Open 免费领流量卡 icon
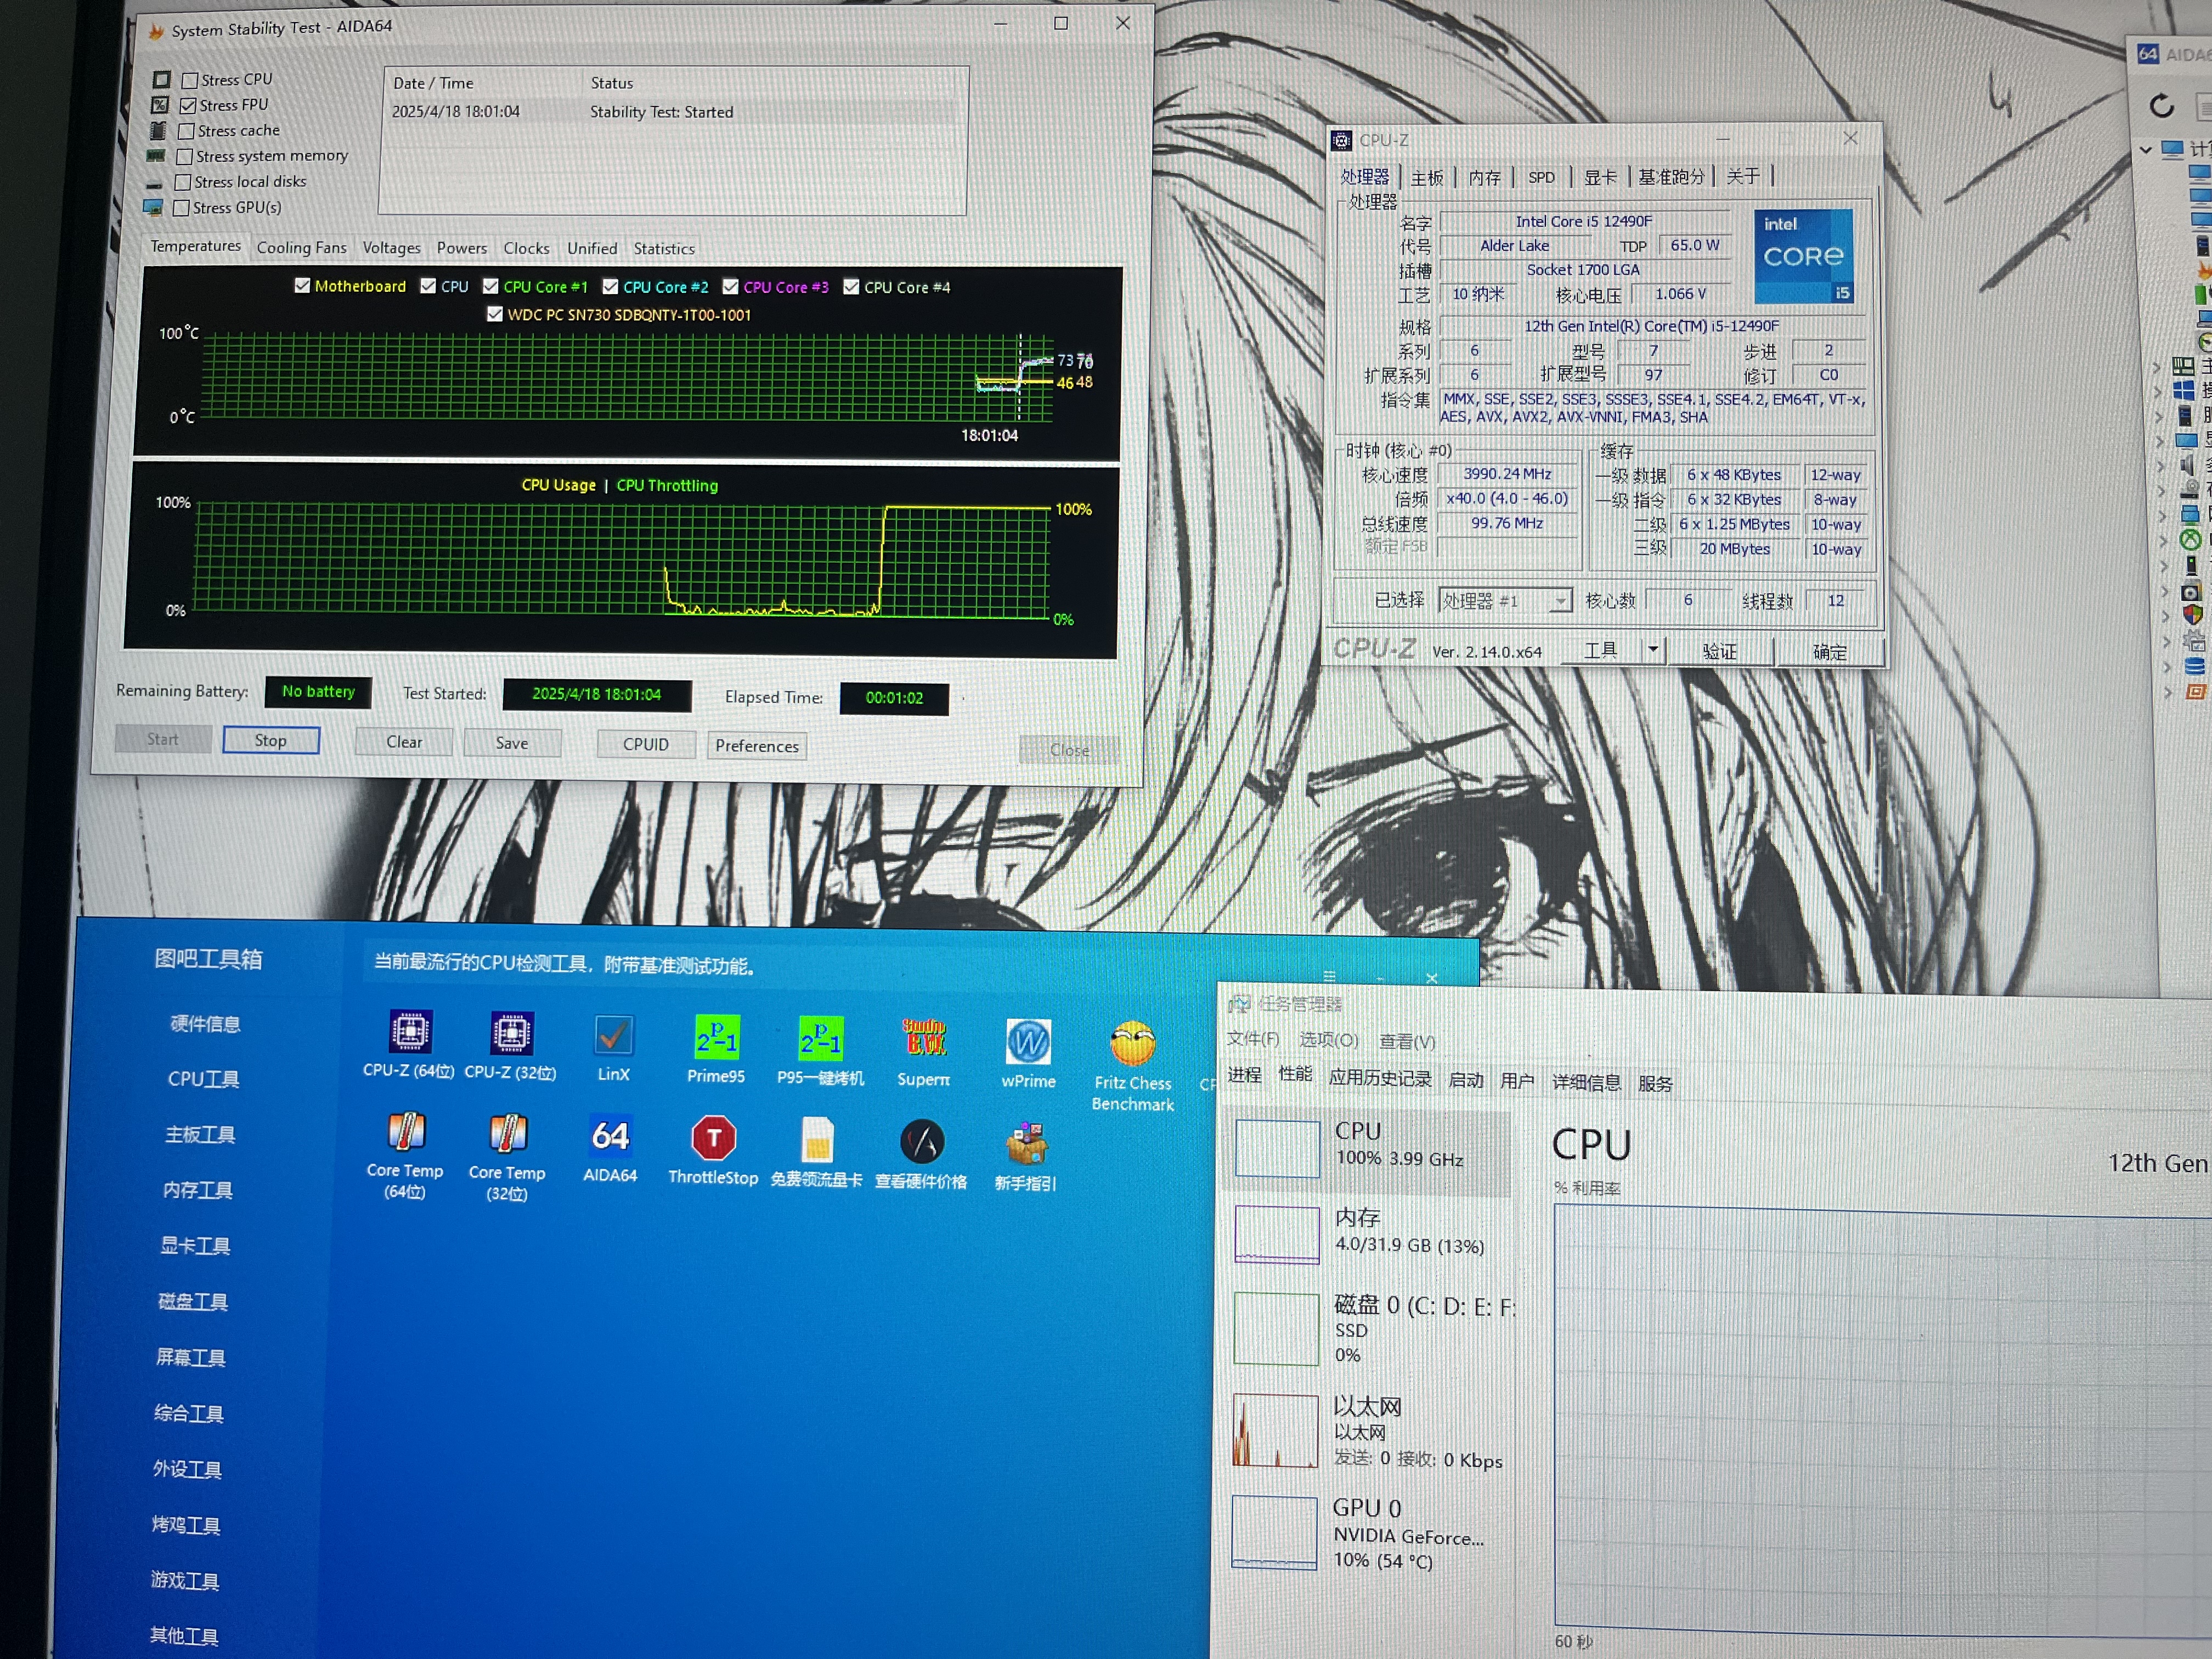Viewport: 2212px width, 1659px height. click(816, 1153)
